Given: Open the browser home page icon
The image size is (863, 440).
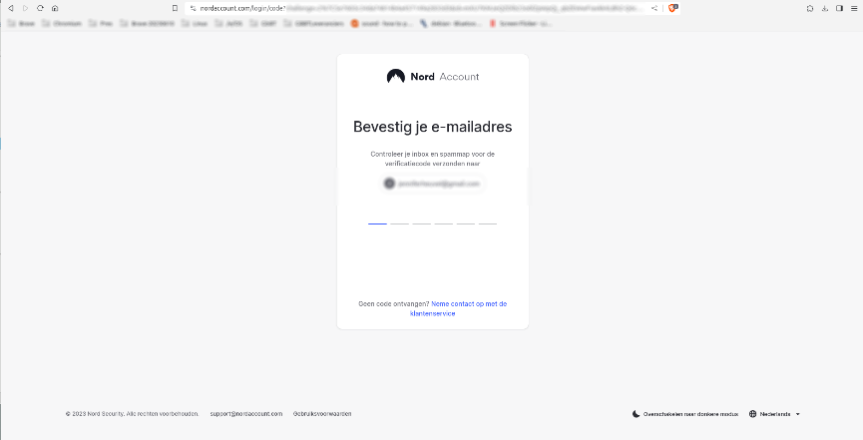Looking at the screenshot, I should click(x=55, y=8).
